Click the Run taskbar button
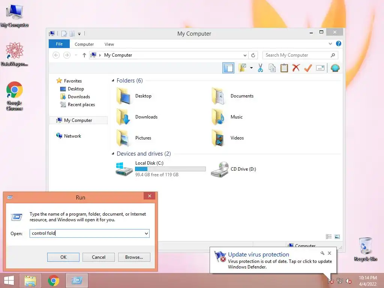Image resolution: width=384 pixels, height=288 pixels. click(x=77, y=280)
